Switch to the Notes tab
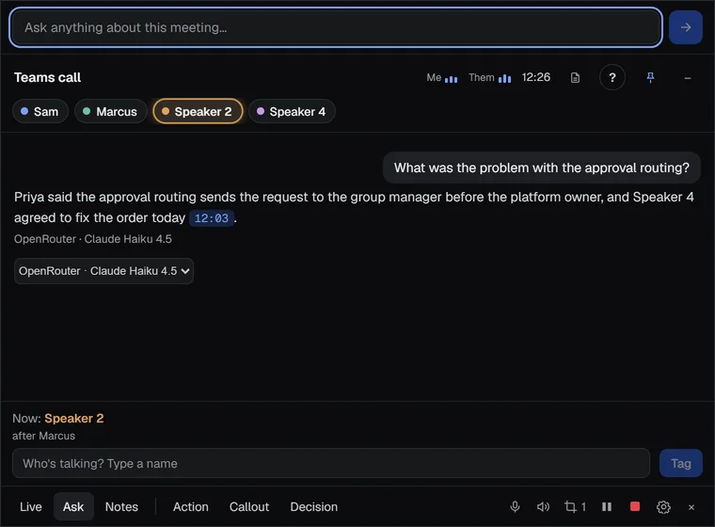The width and height of the screenshot is (715, 527). pyautogui.click(x=121, y=506)
